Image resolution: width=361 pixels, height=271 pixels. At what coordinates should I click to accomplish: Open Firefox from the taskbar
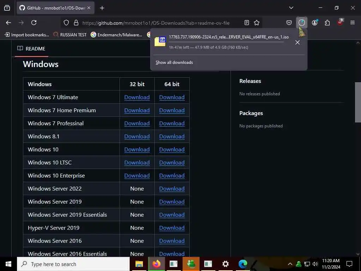click(x=156, y=264)
